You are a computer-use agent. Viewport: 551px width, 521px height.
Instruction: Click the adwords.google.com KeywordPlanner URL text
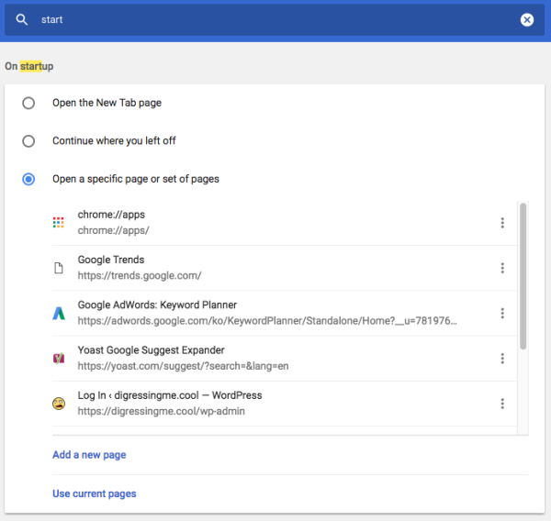pos(267,321)
